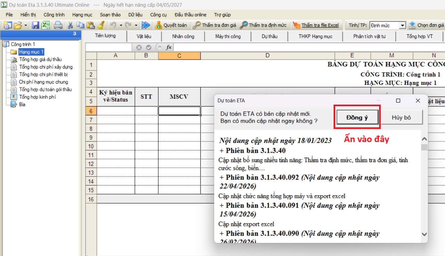Open the redo history dropdown arrow
Image resolution: width=445 pixels, height=256 pixels.
(136, 25)
